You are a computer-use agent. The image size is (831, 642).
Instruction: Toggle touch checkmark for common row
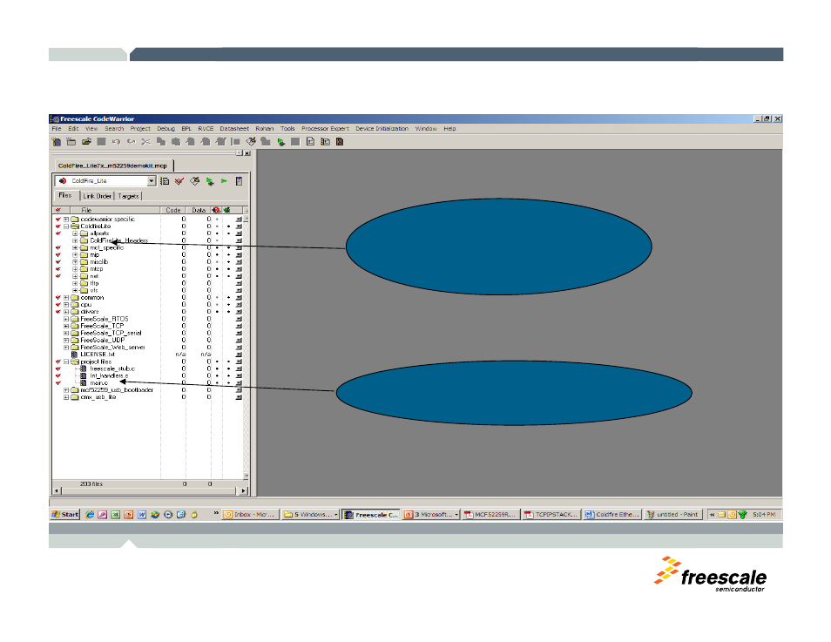click(58, 297)
